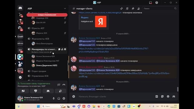Open chat of Менеджеры по клиентам voice channel
This screenshot has height=109, width=194.
(59, 49)
